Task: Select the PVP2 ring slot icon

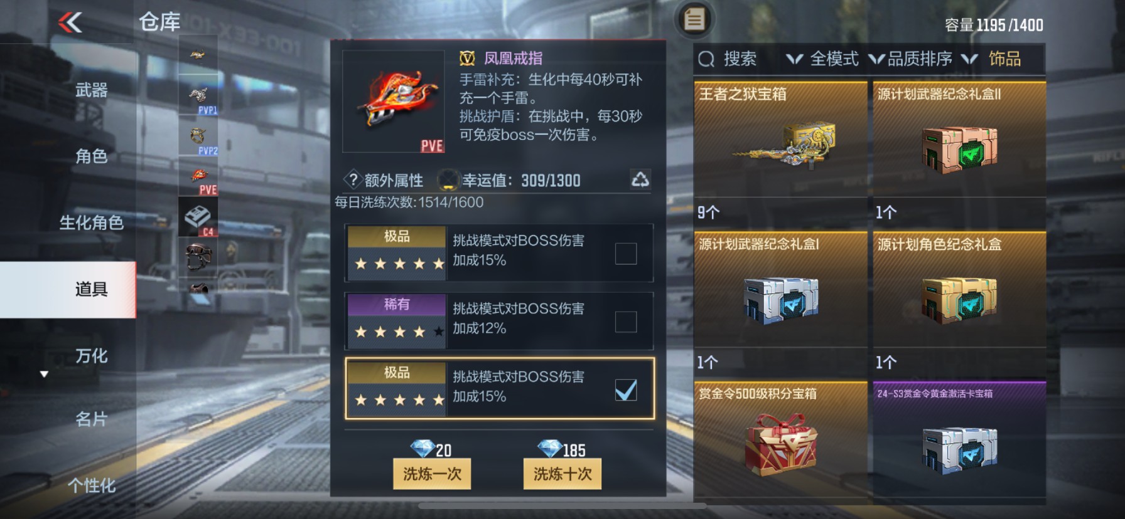Action: (x=198, y=136)
